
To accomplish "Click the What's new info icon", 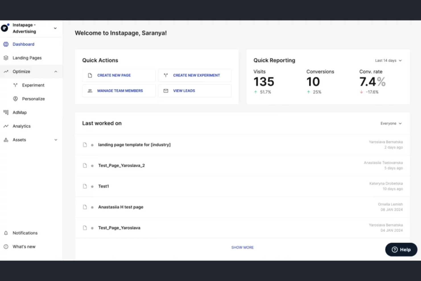I will click(x=6, y=247).
